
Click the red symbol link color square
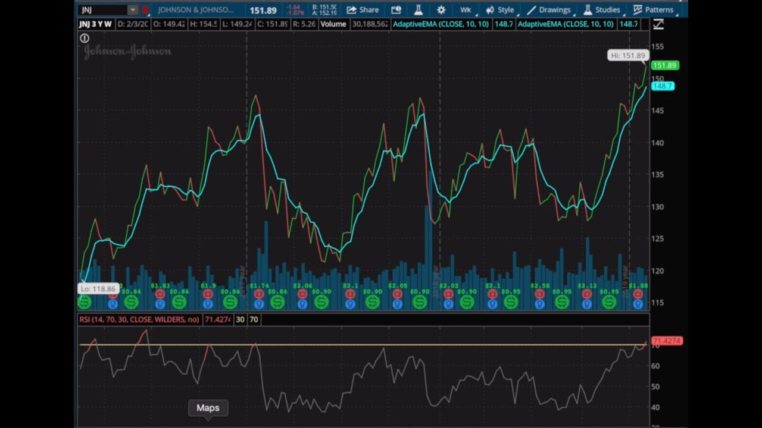pyautogui.click(x=145, y=10)
